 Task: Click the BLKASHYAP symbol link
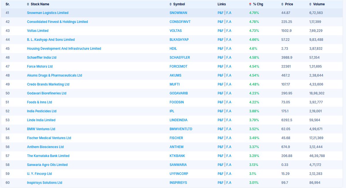click(179, 39)
